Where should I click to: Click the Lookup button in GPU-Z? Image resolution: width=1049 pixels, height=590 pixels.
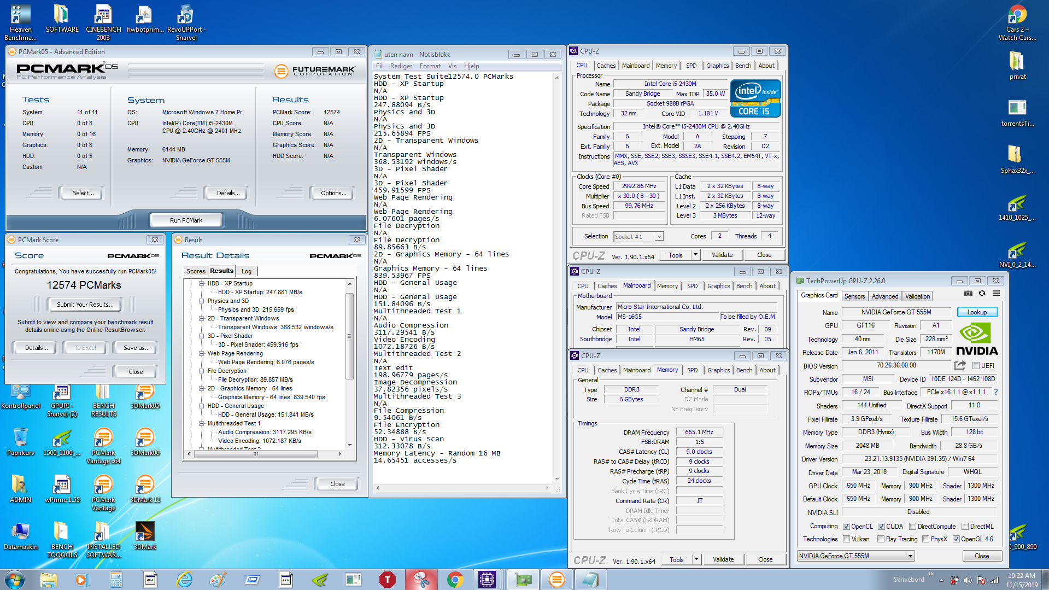point(977,312)
